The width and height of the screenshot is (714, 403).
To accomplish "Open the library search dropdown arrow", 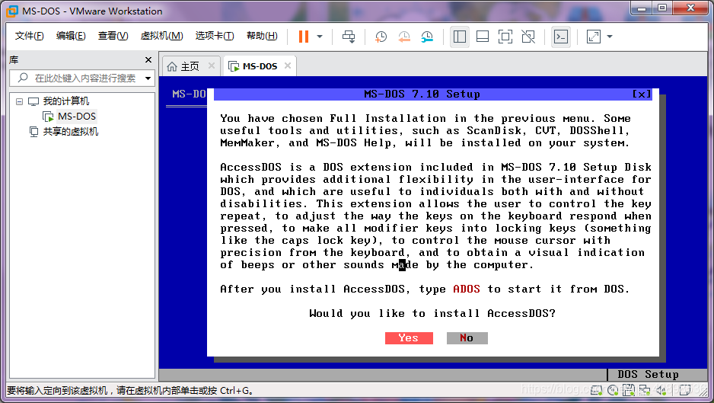I will click(x=148, y=78).
